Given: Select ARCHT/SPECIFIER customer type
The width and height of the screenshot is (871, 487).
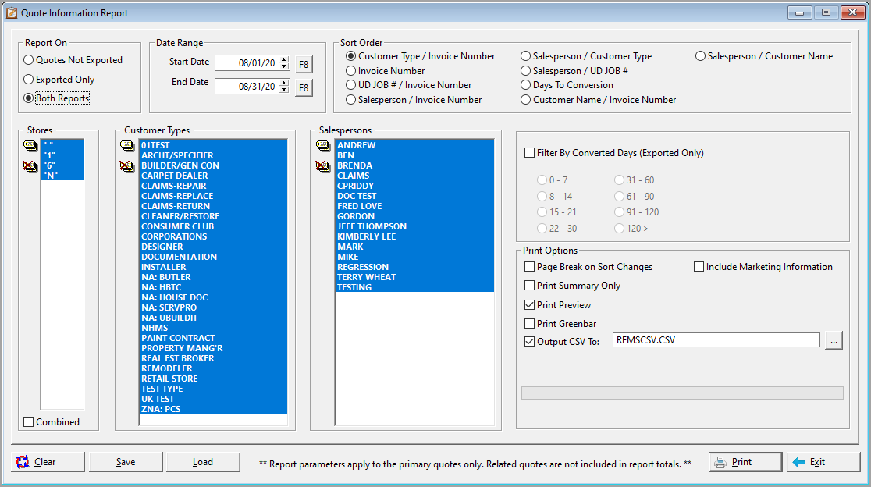Looking at the screenshot, I should pos(213,155).
